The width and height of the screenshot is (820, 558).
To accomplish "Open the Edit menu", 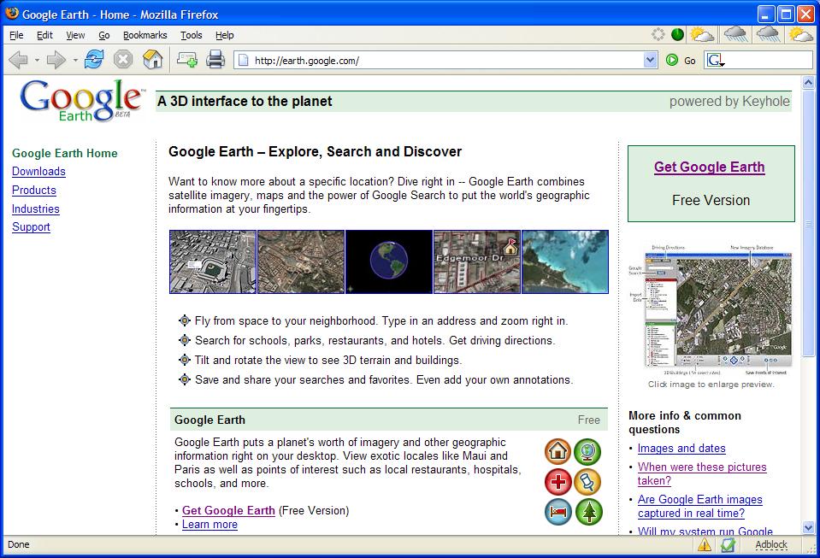I will (x=44, y=35).
